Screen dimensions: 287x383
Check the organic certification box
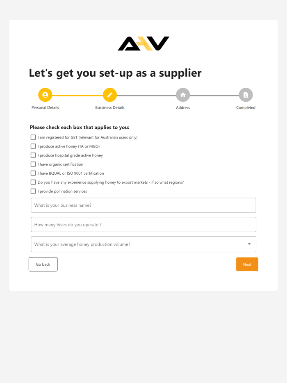(33, 164)
